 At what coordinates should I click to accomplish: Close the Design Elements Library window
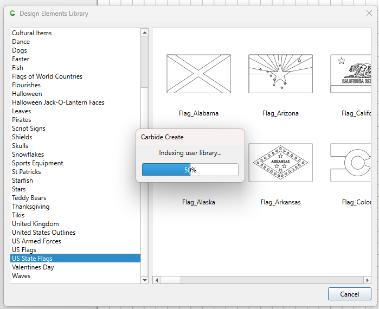point(369,13)
